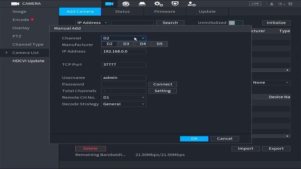
Task: Confirm with the OK button
Action: [x=194, y=138]
